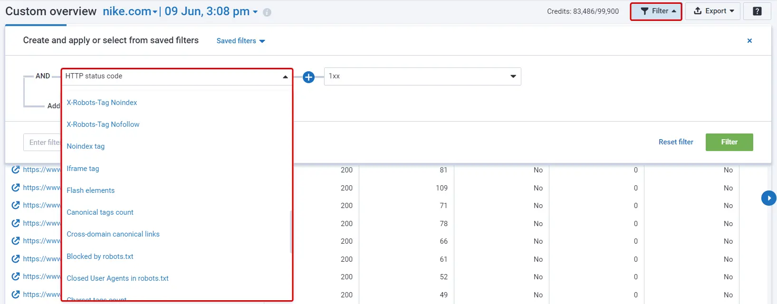Click the URL link in row with 66
This screenshot has width=777, height=304.
coord(42,241)
